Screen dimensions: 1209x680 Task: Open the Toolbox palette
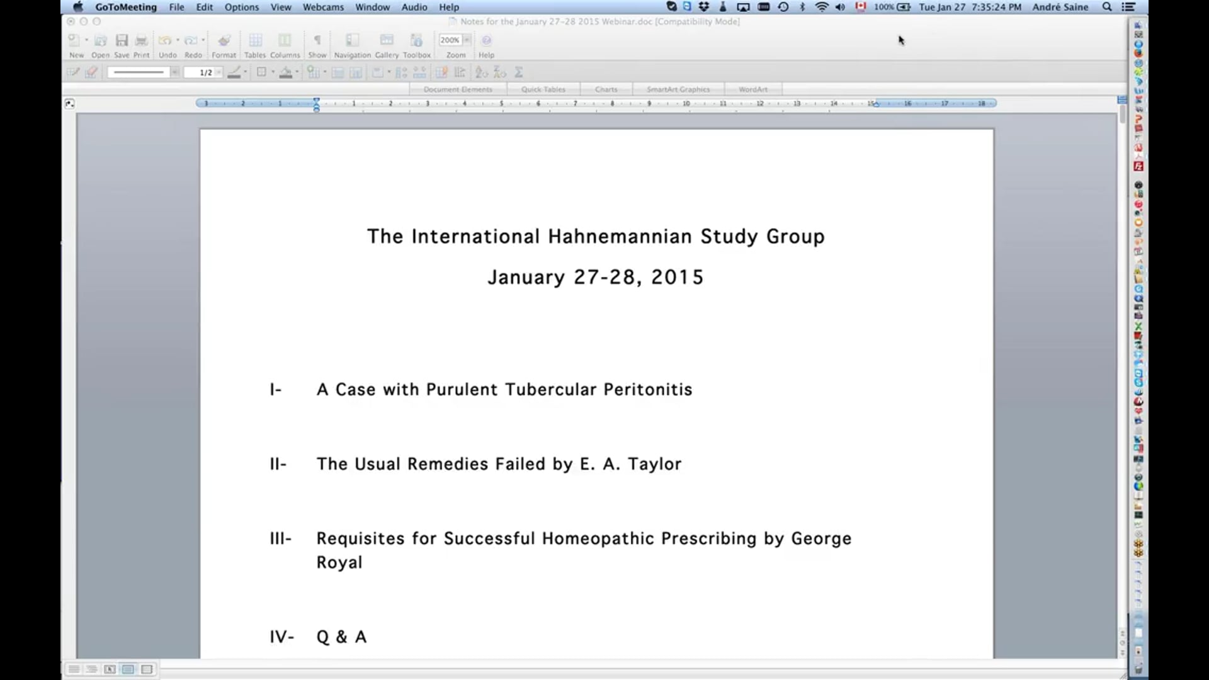(416, 40)
